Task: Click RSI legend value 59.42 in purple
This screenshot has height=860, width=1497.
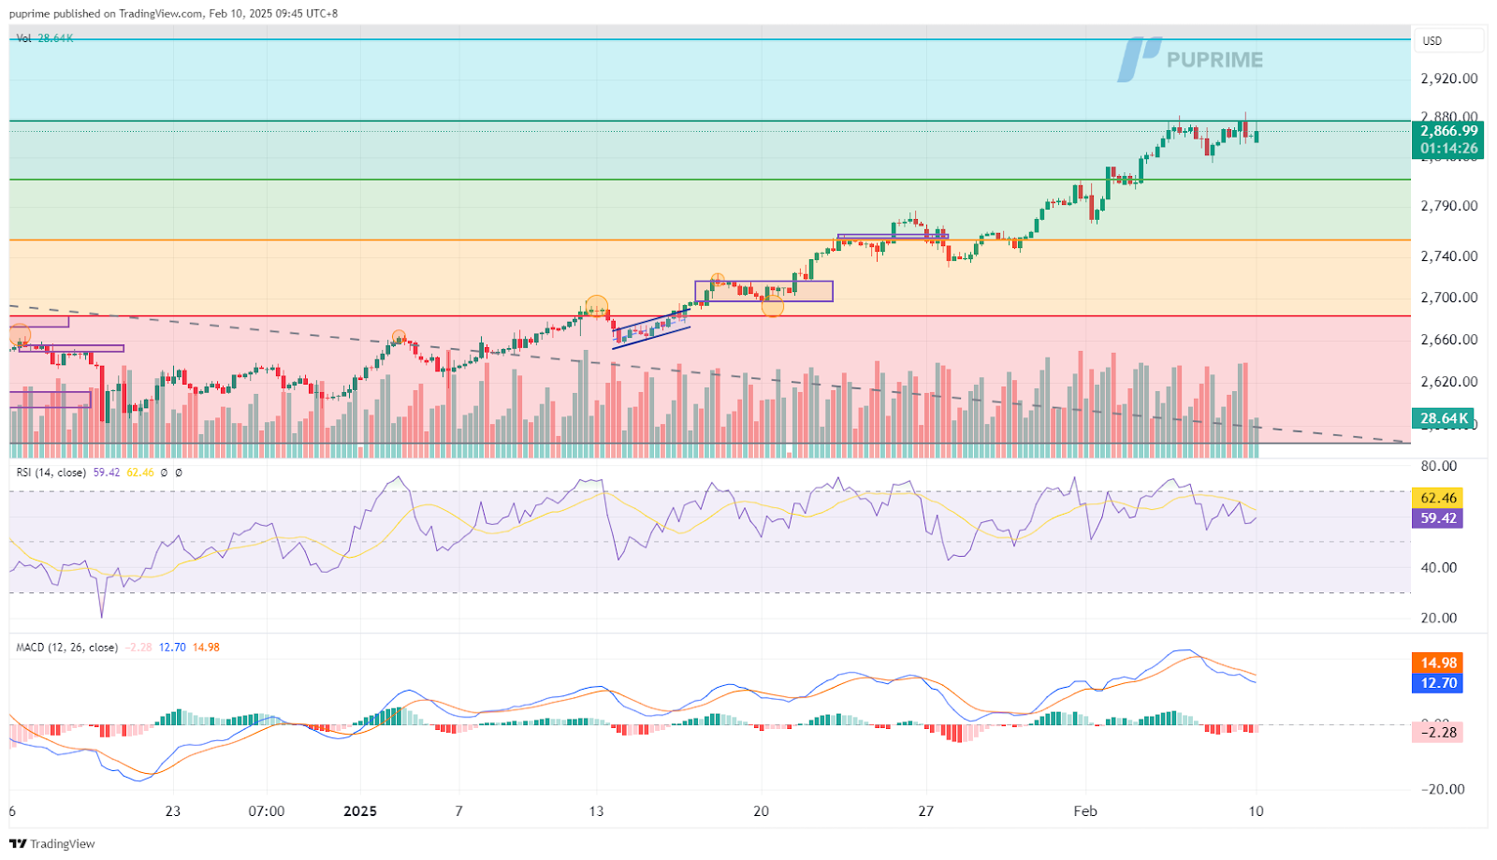Action: pyautogui.click(x=107, y=473)
